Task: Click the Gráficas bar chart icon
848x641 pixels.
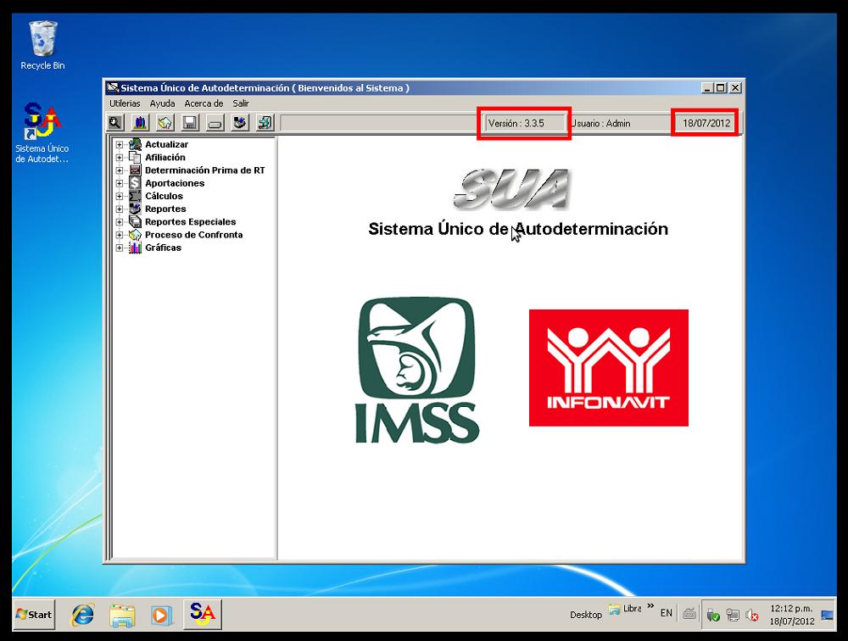Action: pos(134,247)
